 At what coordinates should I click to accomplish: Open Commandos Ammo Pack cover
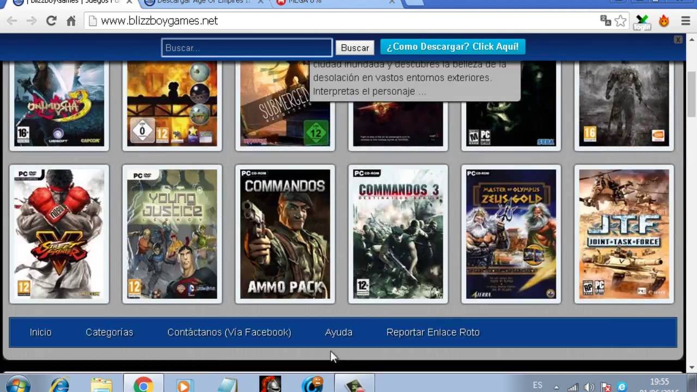285,234
